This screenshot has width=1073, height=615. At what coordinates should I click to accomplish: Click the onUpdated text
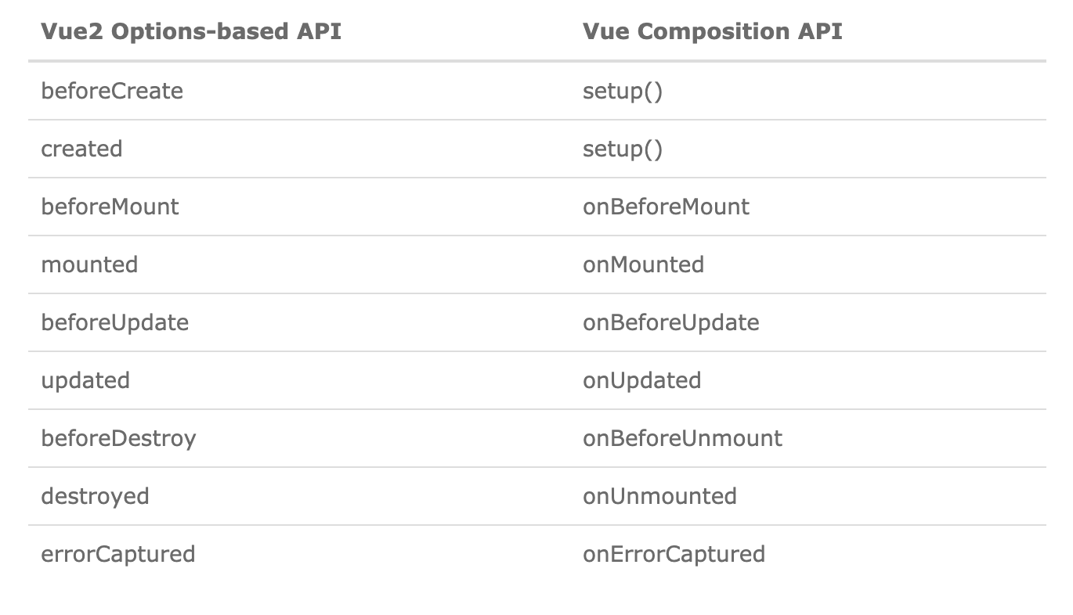pyautogui.click(x=642, y=381)
